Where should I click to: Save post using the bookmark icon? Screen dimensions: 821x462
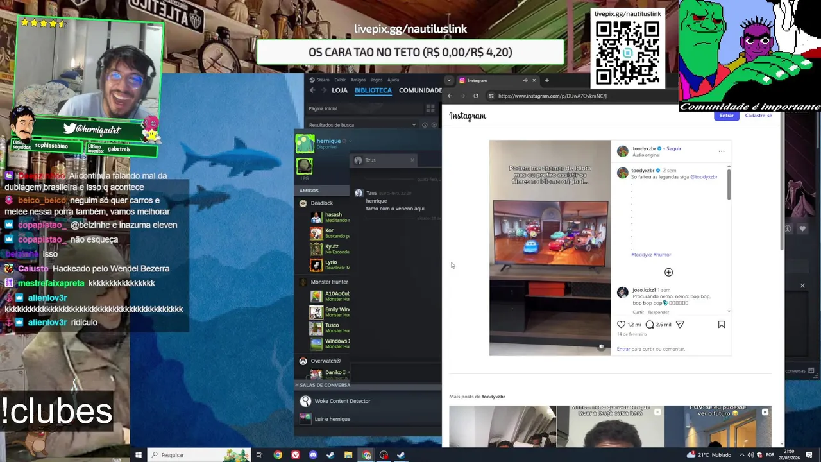pyautogui.click(x=722, y=325)
